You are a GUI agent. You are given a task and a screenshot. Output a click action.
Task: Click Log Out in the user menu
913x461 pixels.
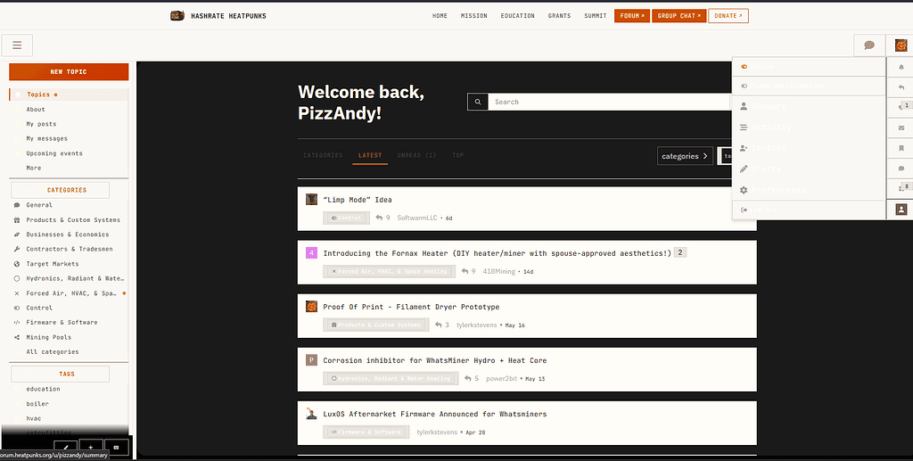point(809,210)
